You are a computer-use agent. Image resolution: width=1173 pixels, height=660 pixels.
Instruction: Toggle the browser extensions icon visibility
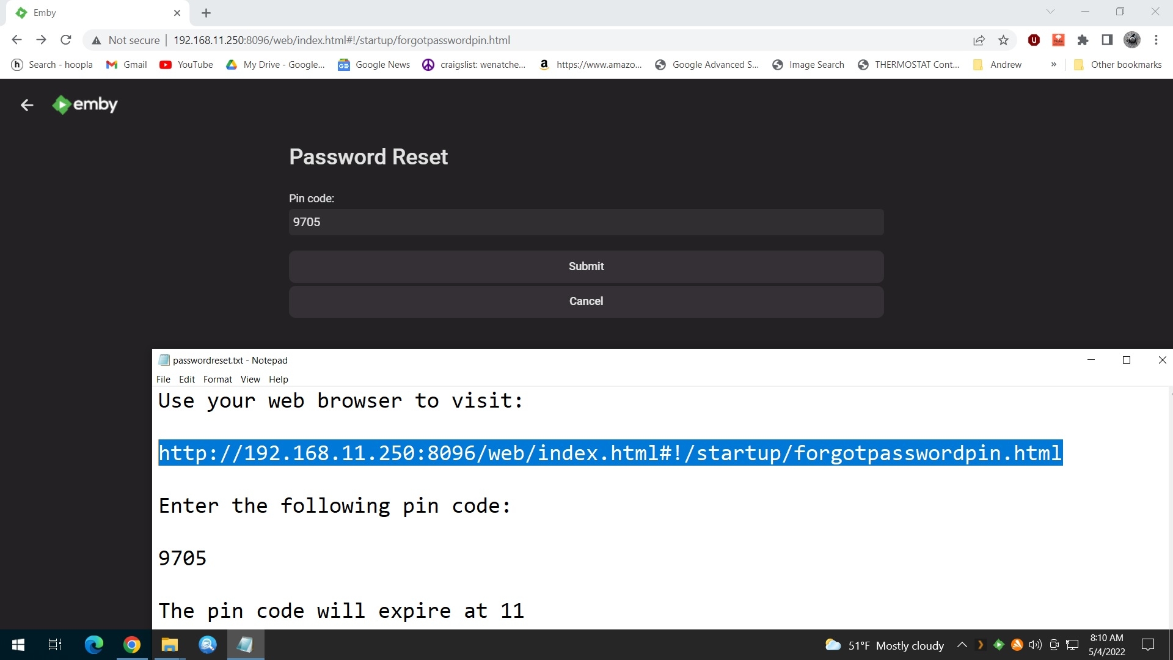pyautogui.click(x=1083, y=40)
